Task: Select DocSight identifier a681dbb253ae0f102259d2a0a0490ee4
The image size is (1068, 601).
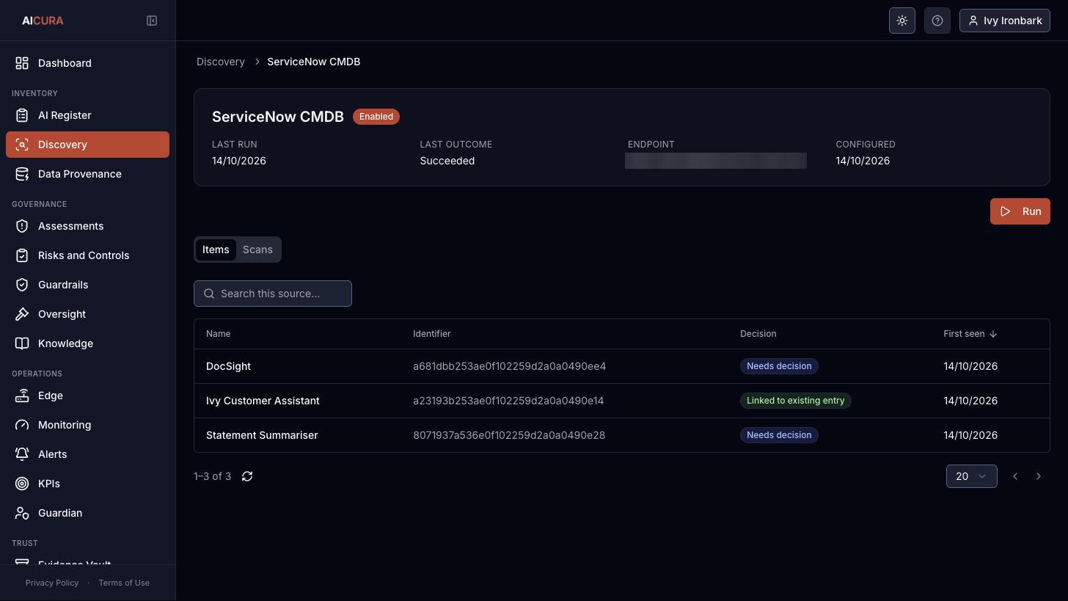Action: 509,366
